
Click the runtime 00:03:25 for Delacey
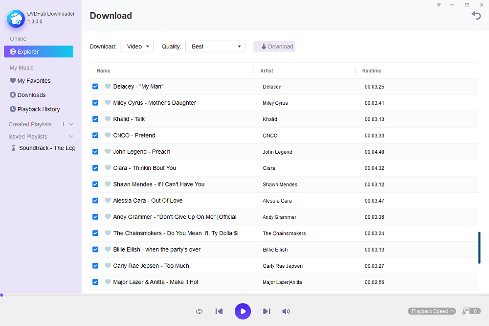[375, 87]
